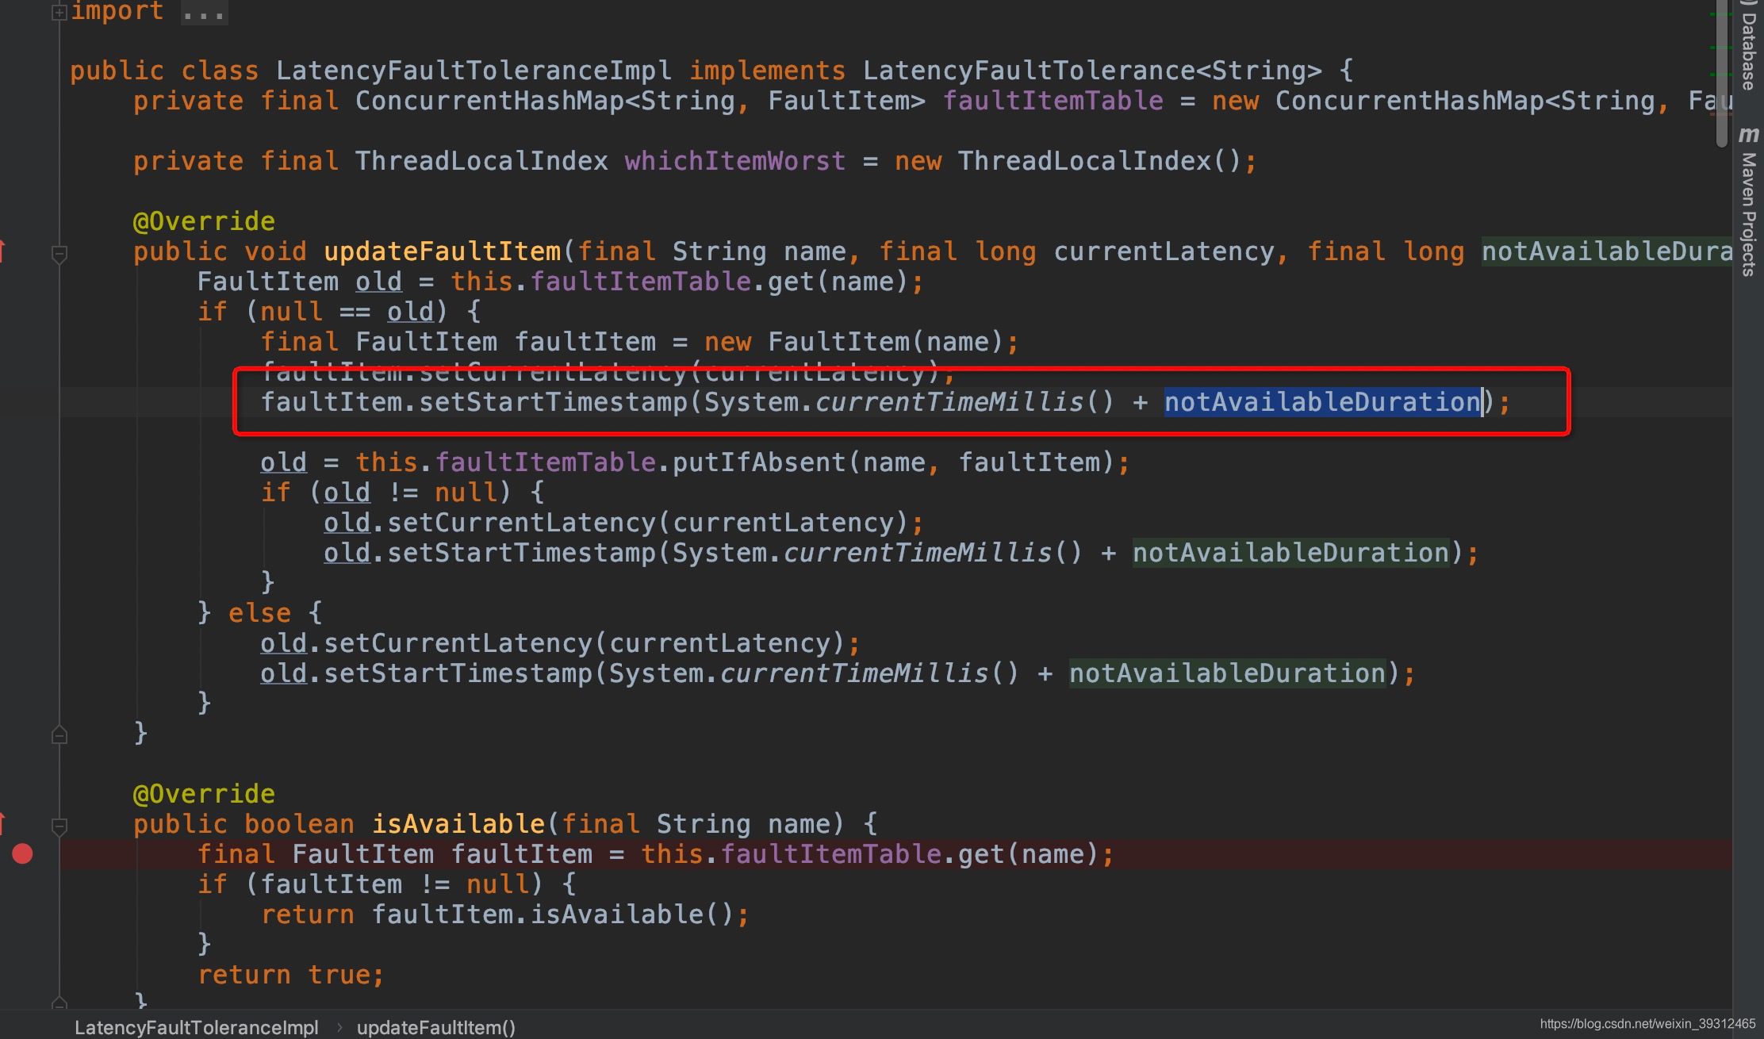Click the folded "..." import placeholder
1764x1039 pixels.
204,12
